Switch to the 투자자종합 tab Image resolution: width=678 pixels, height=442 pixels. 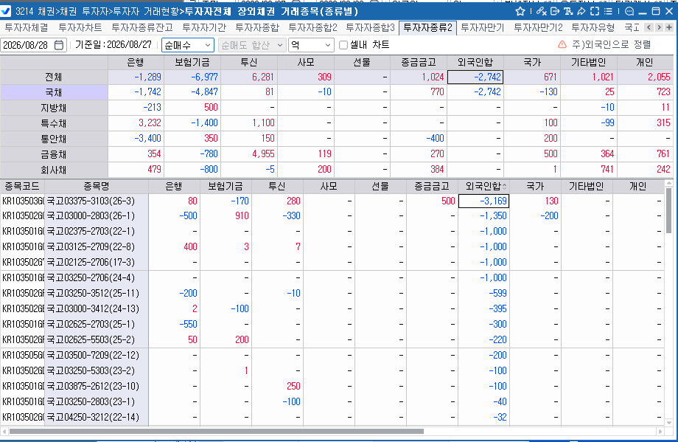tap(257, 28)
